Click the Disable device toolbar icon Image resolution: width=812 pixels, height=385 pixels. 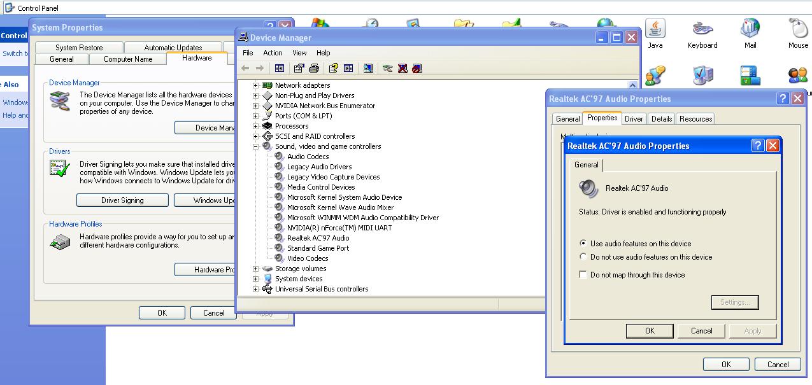(x=417, y=68)
